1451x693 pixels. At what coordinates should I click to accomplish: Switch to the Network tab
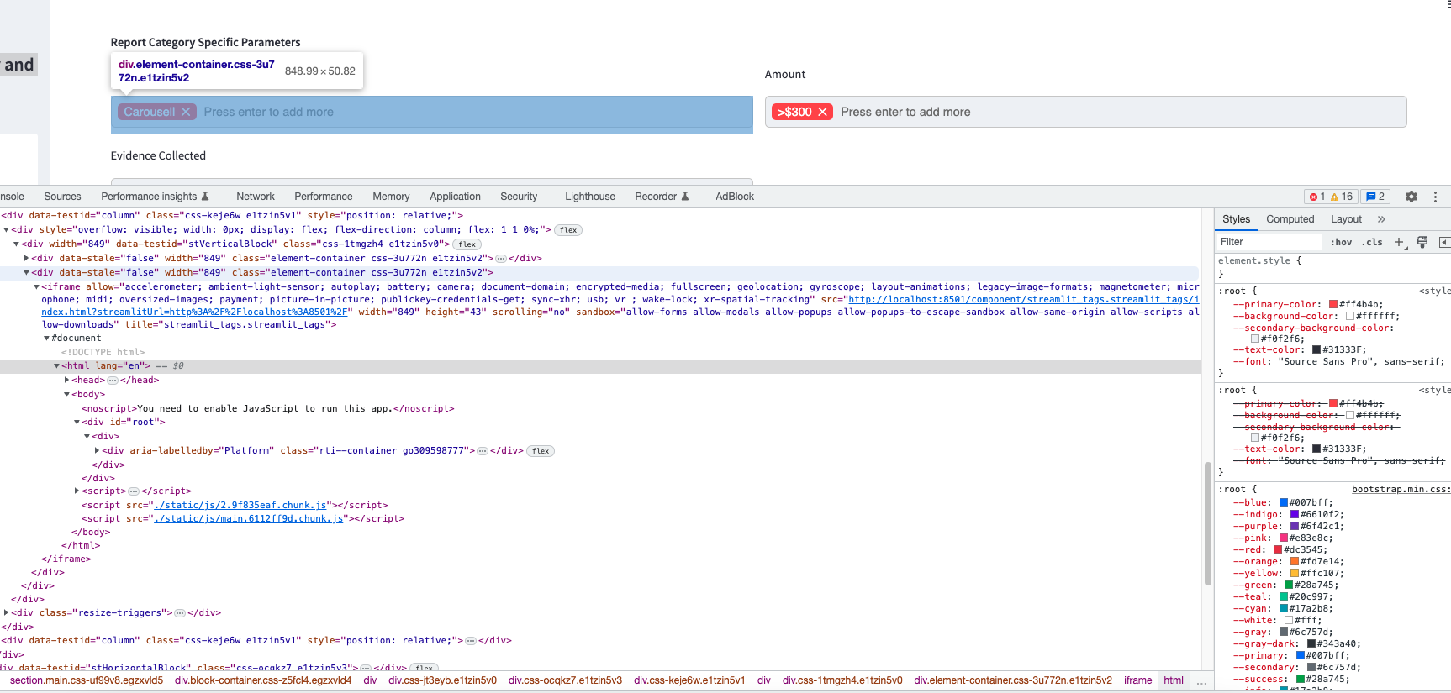point(256,197)
